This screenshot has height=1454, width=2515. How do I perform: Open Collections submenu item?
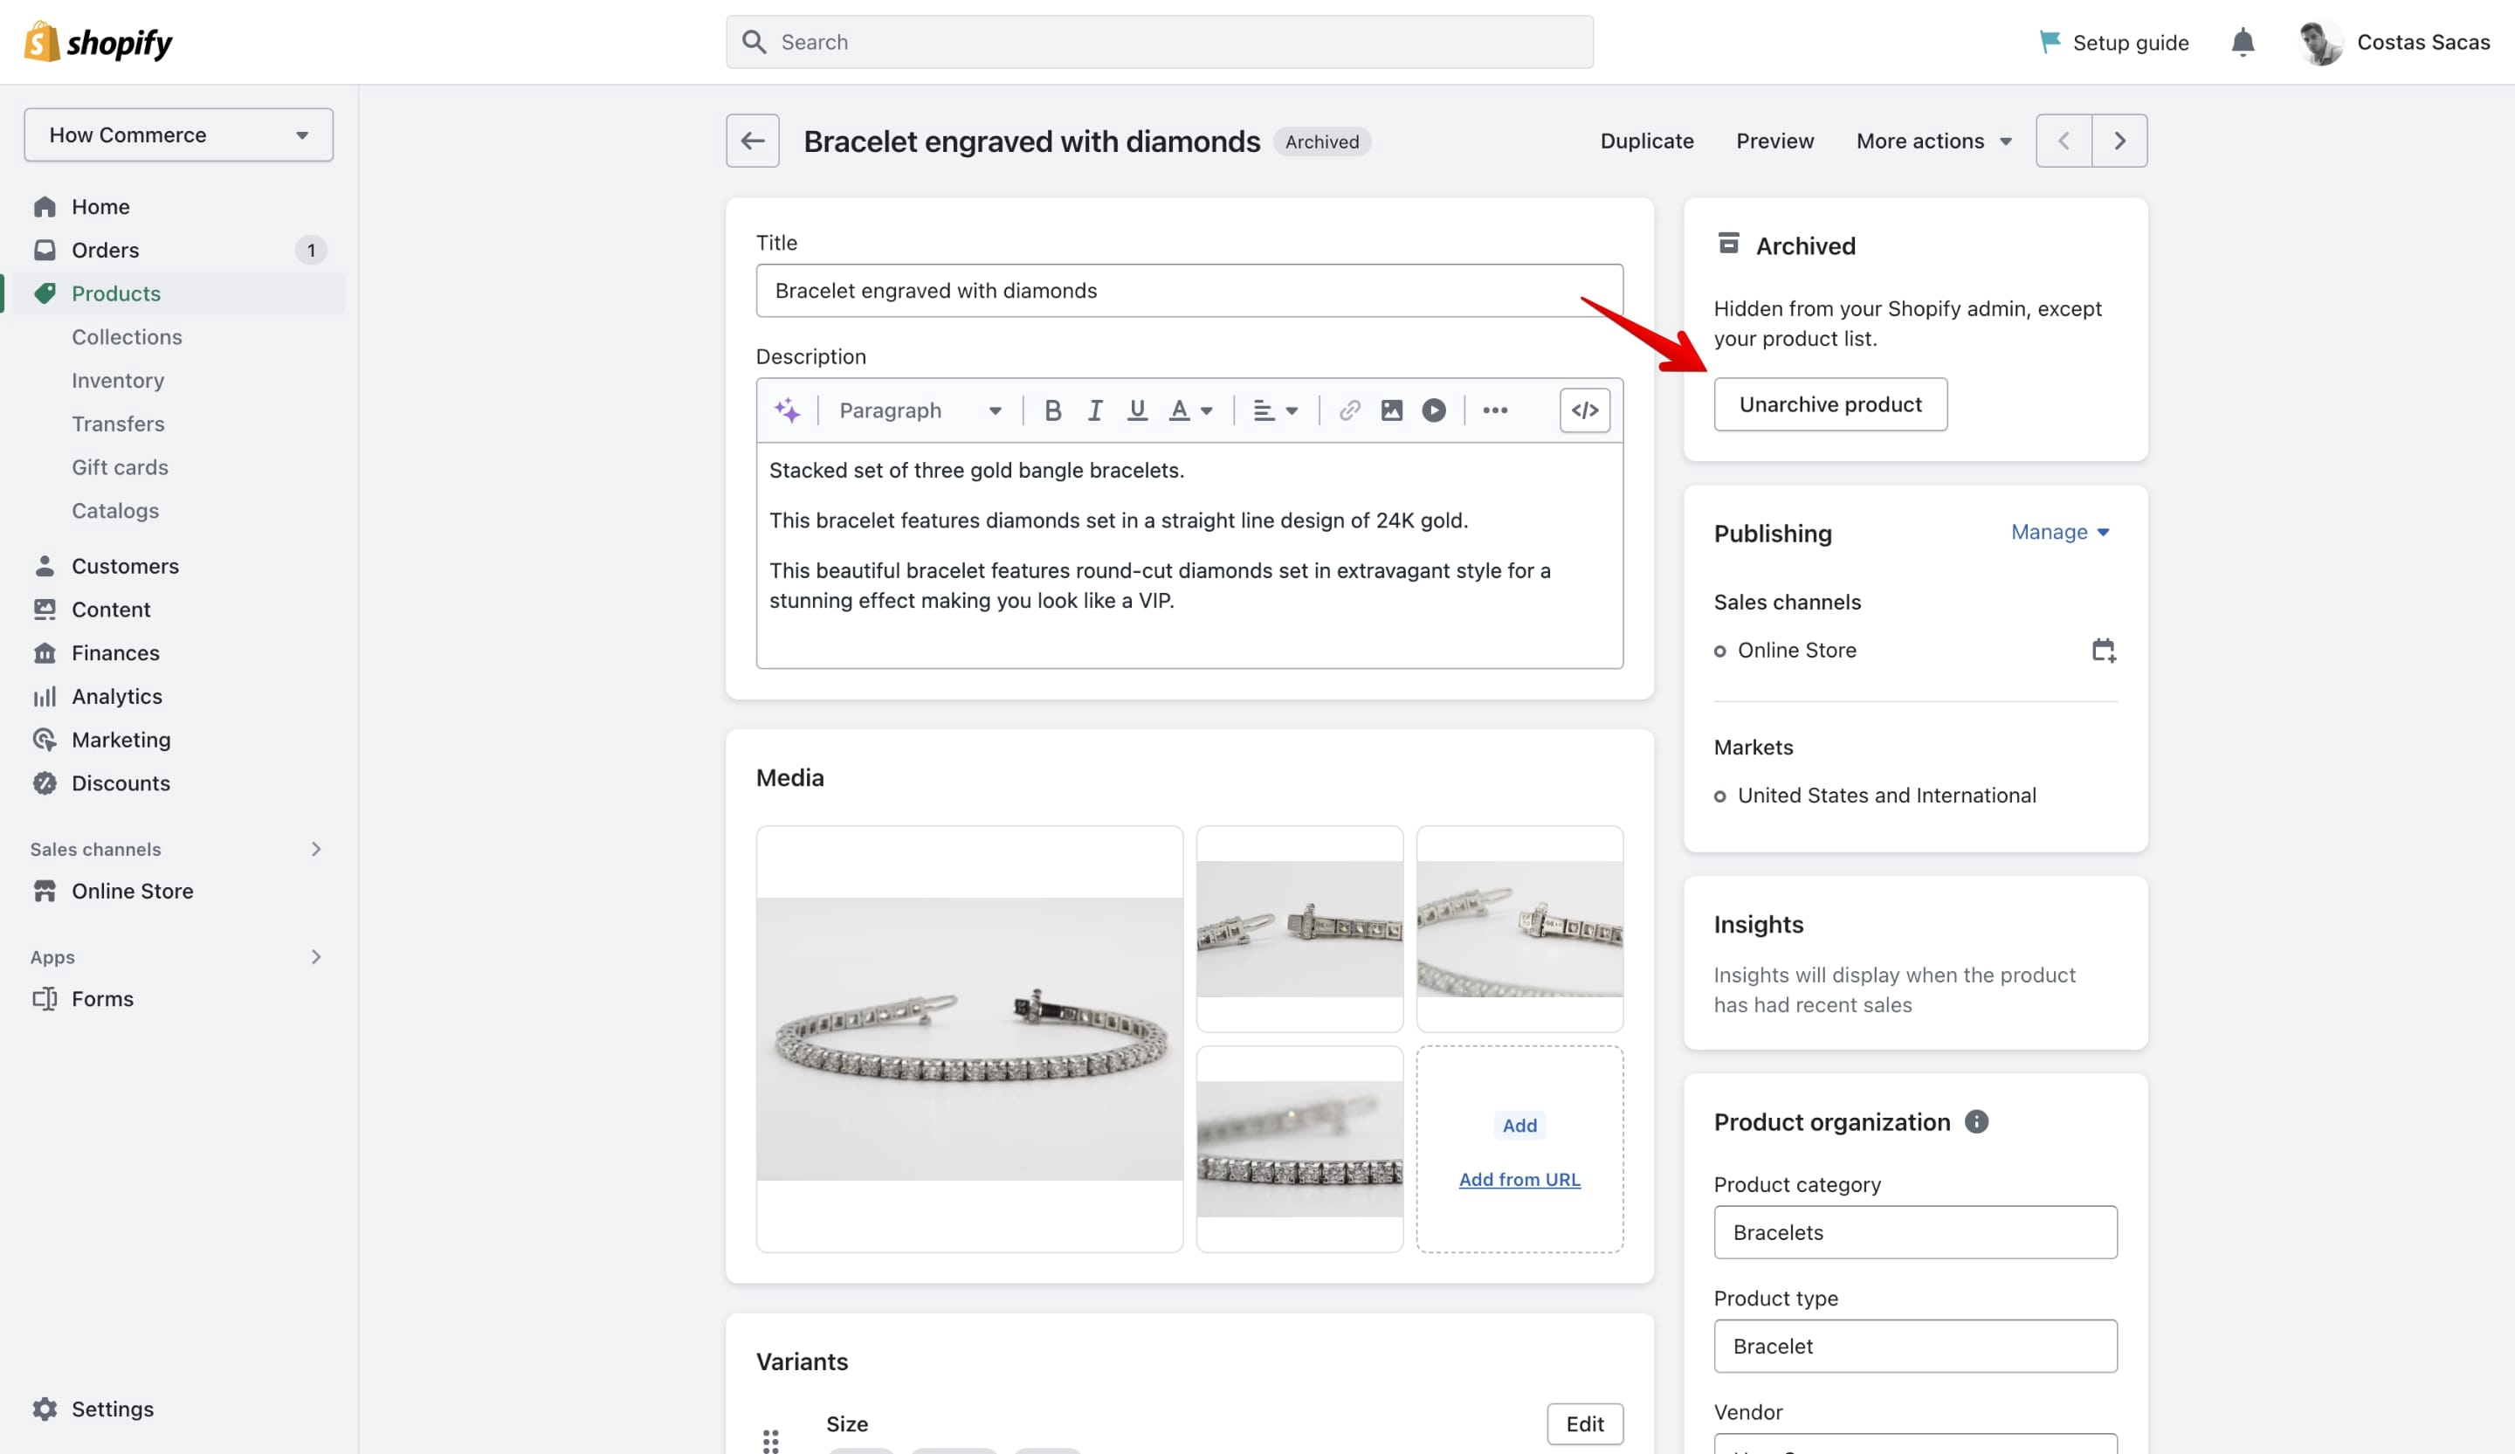127,337
